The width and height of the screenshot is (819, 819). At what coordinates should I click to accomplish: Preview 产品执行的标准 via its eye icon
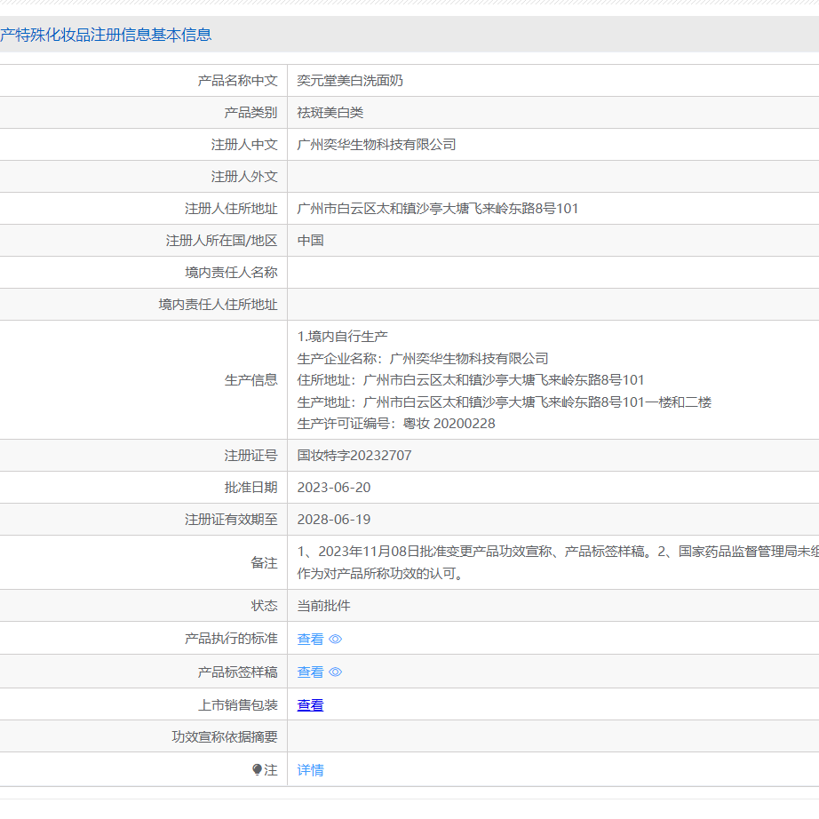[334, 639]
